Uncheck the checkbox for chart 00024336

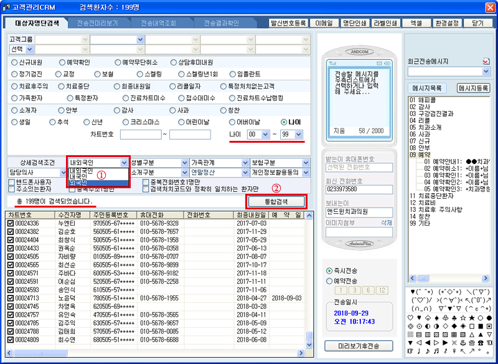[x=10, y=223]
